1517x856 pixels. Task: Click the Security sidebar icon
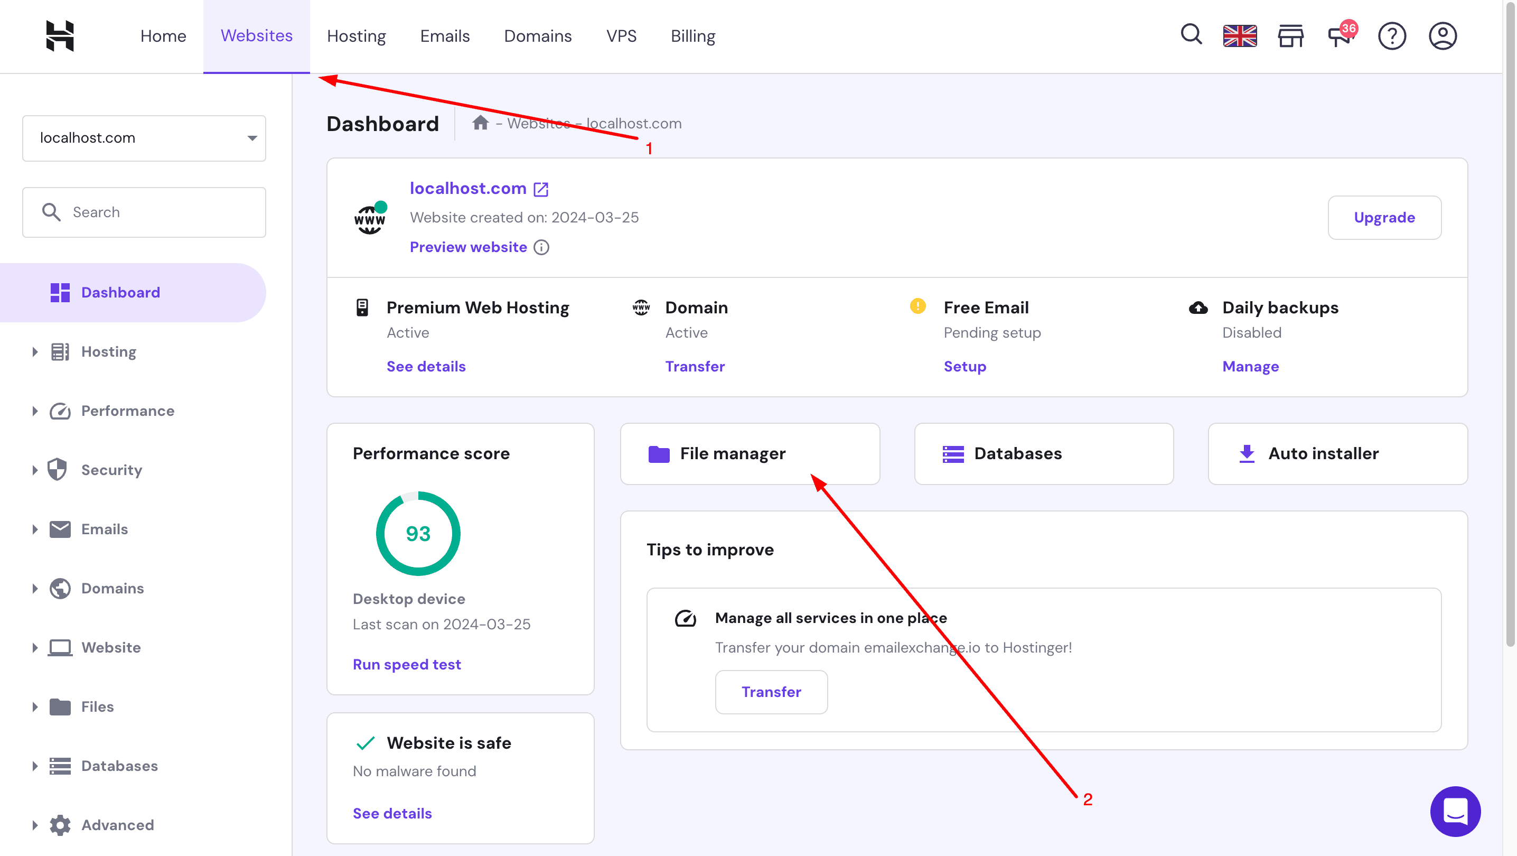coord(58,469)
